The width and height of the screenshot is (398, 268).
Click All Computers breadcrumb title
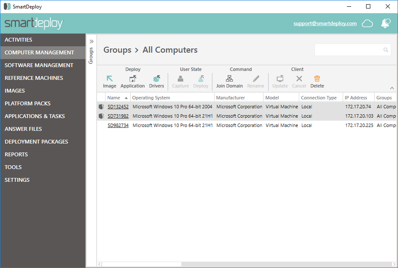[x=170, y=50]
